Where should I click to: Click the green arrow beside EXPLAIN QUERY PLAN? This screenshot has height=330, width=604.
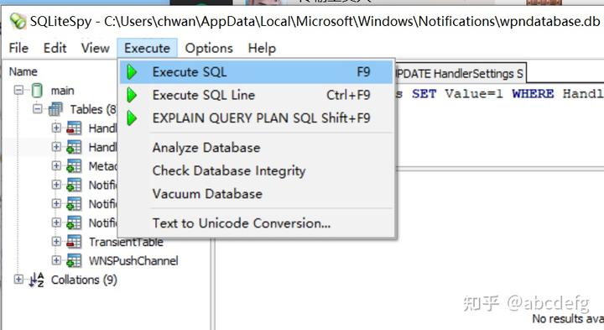tap(132, 118)
